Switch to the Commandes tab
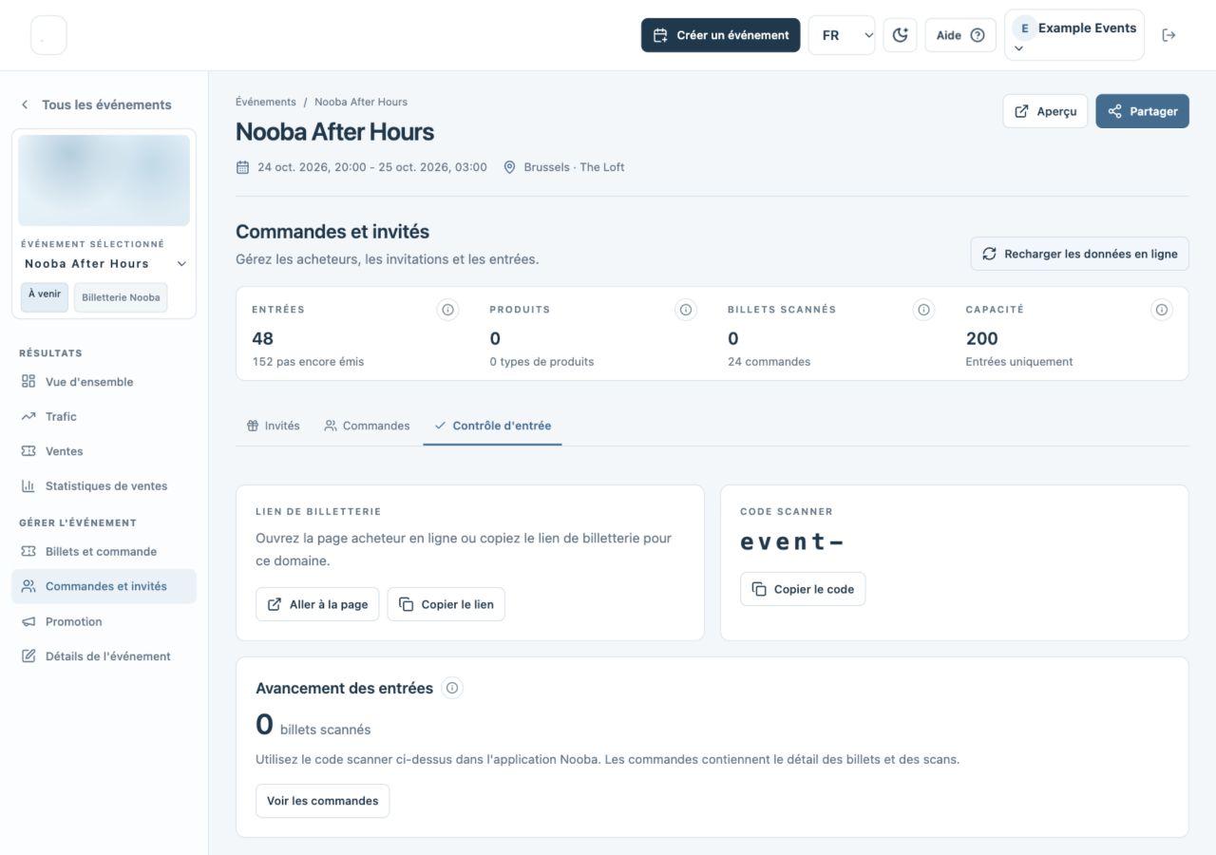The image size is (1216, 855). (x=367, y=426)
